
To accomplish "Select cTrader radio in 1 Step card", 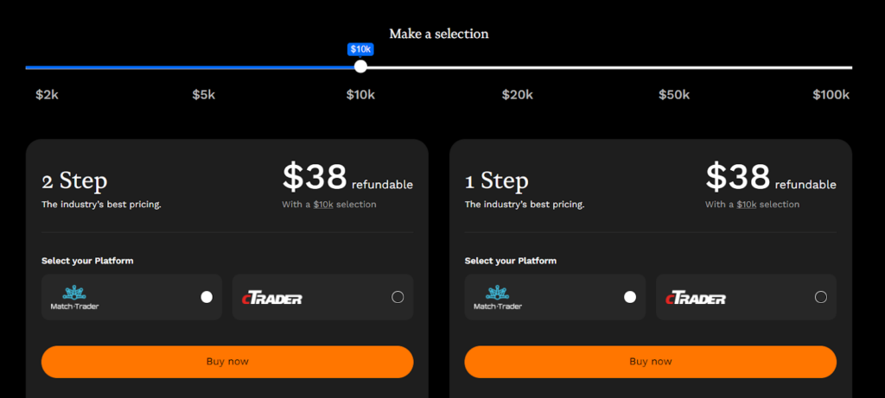I will point(821,297).
